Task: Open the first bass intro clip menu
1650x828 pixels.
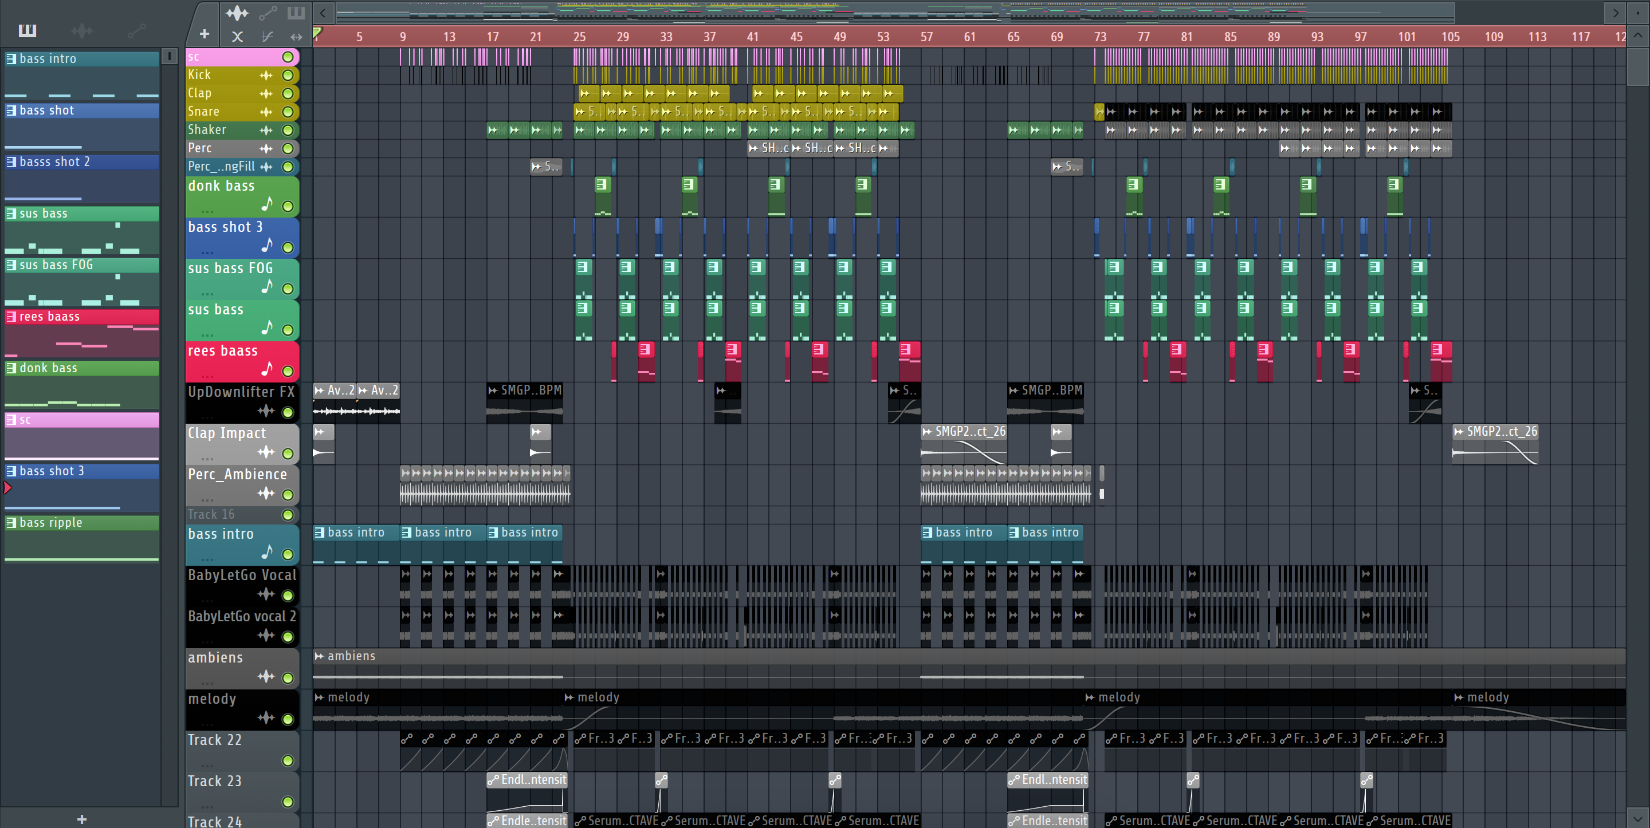Action: (x=319, y=533)
